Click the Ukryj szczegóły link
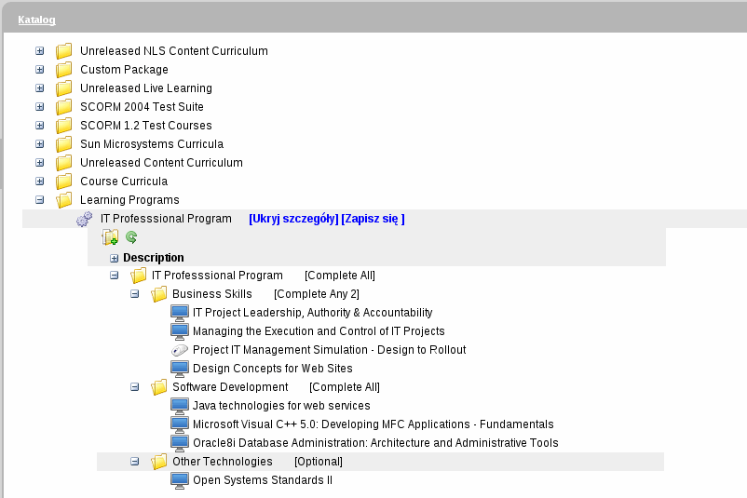 [292, 219]
